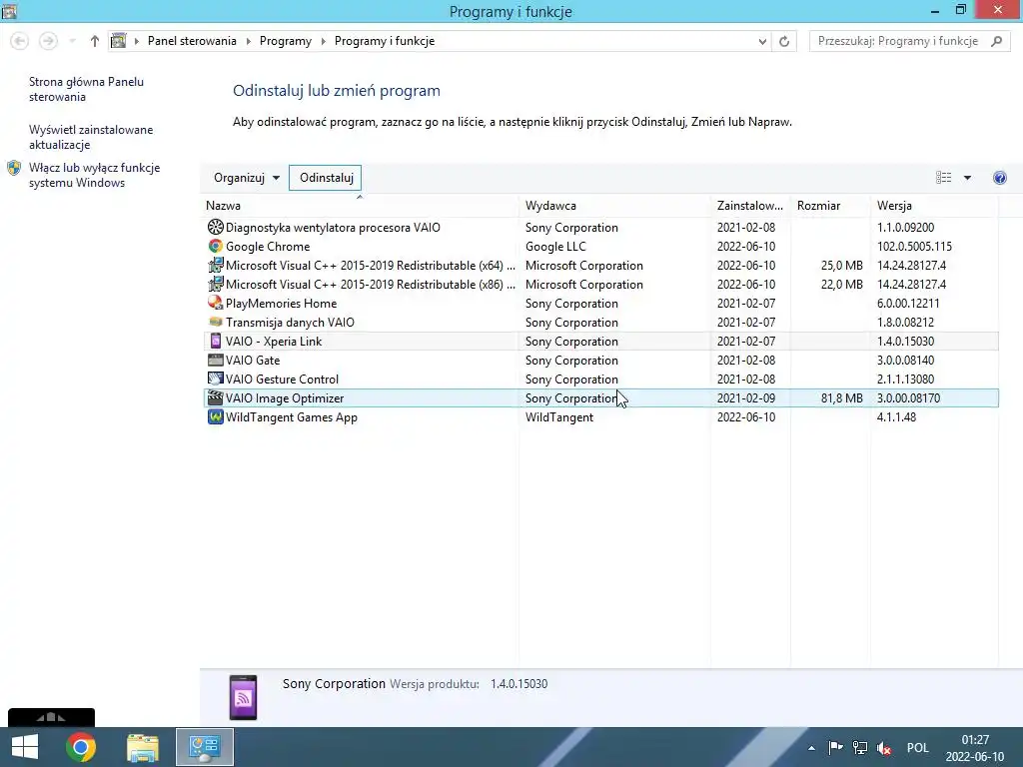Click the muted speaker tray icon
This screenshot has height=767, width=1023.
[885, 748]
